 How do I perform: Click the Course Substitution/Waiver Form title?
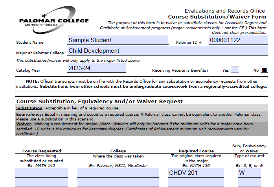click(217, 17)
